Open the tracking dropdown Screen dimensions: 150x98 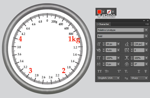click(146, 50)
